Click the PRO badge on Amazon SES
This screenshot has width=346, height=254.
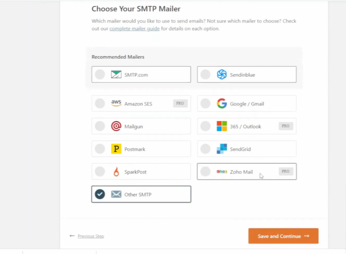(x=180, y=104)
